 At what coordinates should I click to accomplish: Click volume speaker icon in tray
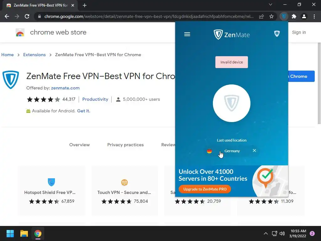point(282,233)
